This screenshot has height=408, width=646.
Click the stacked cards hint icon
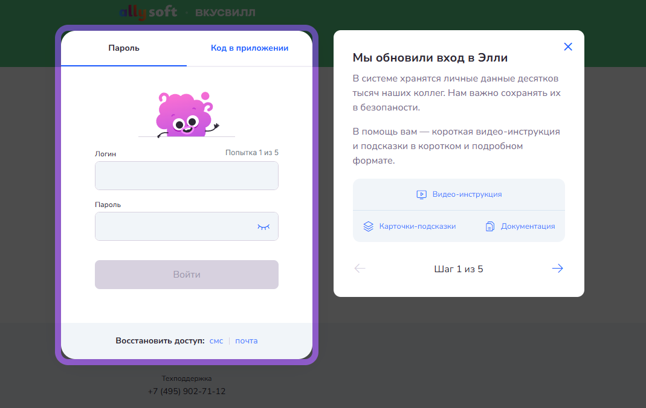[369, 226]
